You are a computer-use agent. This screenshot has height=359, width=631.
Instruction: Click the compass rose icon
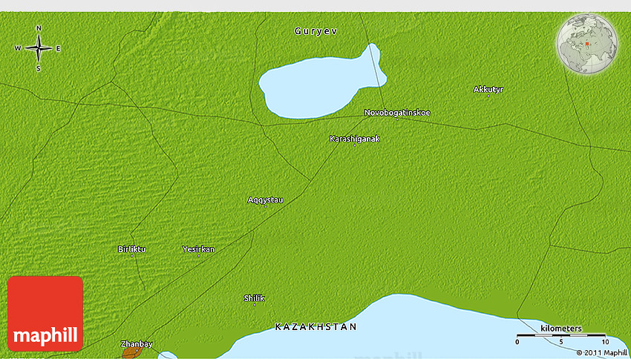point(39,48)
